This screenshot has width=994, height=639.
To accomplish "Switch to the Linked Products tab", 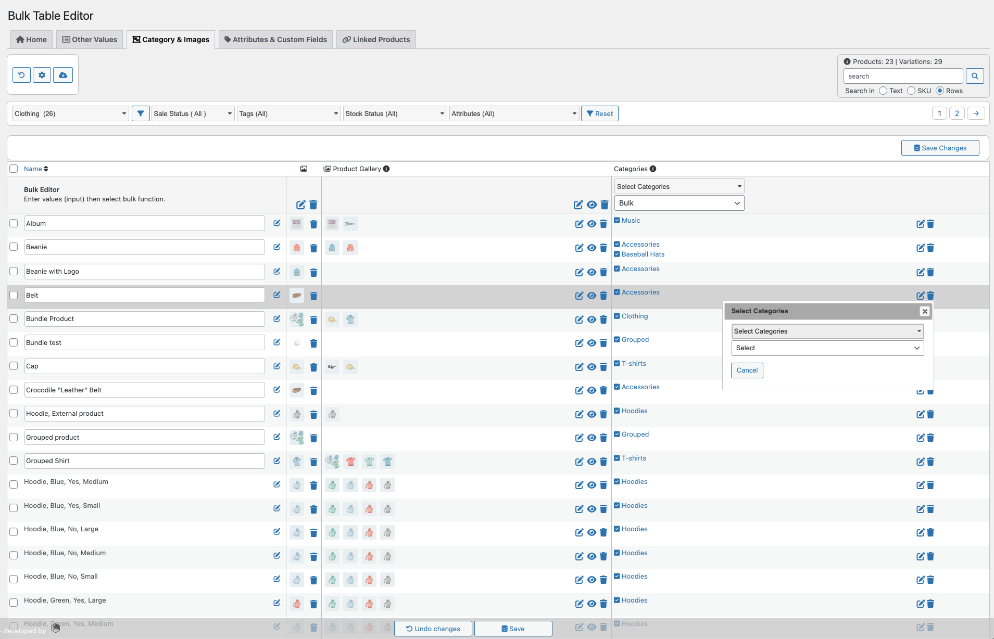I will coord(376,39).
